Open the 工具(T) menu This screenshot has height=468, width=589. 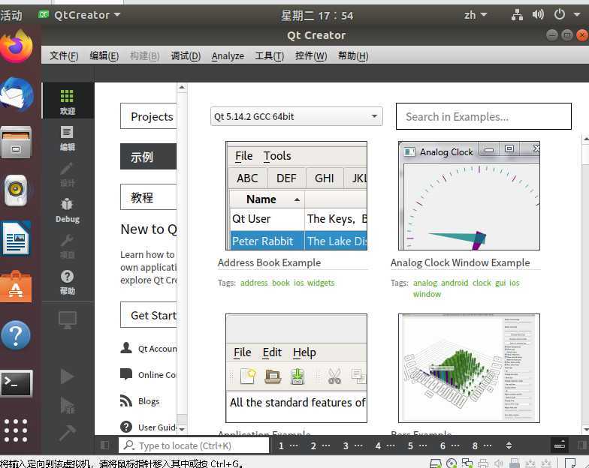pyautogui.click(x=269, y=55)
